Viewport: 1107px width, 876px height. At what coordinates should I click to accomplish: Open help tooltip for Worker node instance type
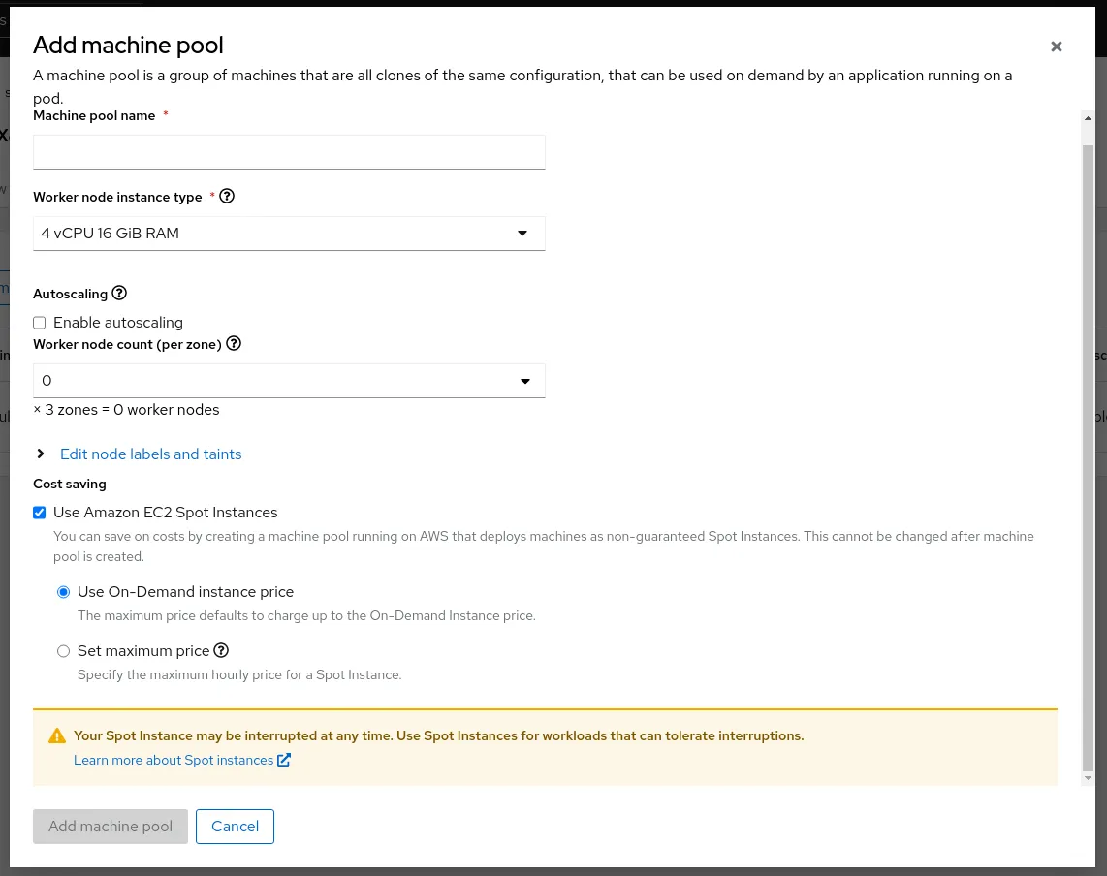pos(226,196)
